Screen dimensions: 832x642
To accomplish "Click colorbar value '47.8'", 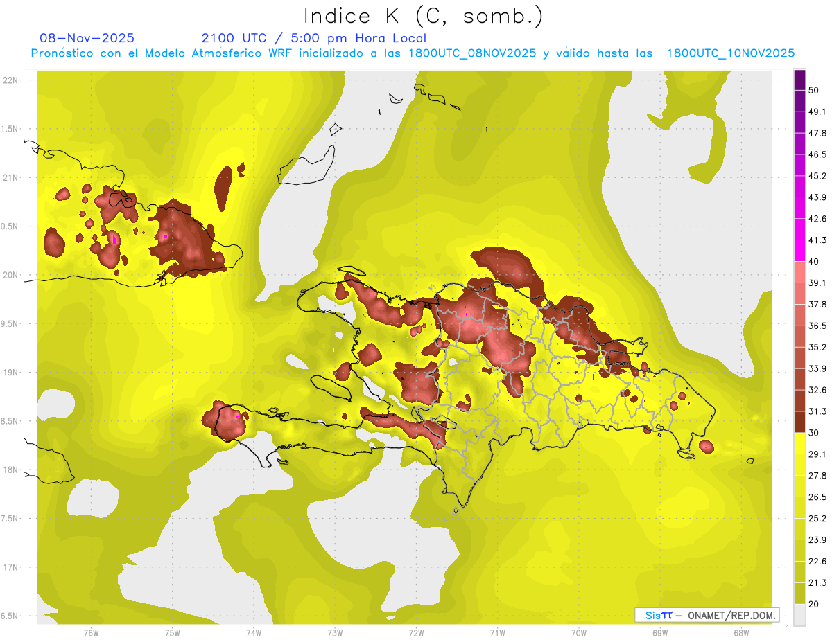I will (x=817, y=133).
